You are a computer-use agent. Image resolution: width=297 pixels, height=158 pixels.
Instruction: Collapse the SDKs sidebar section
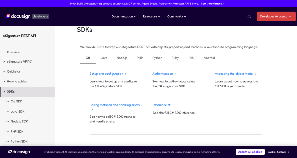[x=28, y=92]
